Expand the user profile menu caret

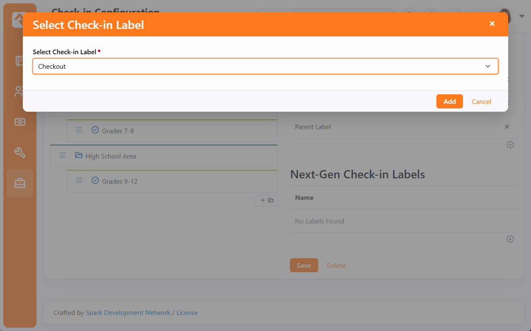pyautogui.click(x=521, y=17)
